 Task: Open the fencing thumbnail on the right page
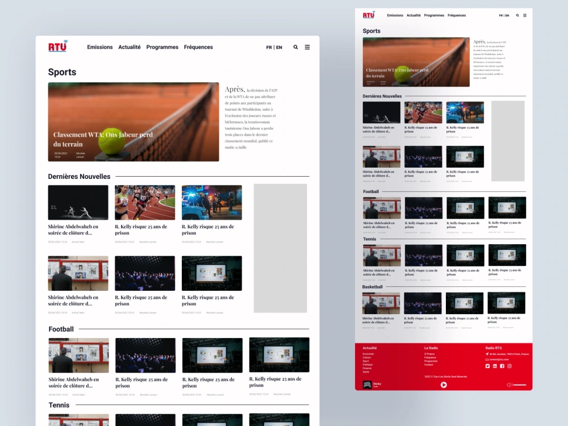[x=382, y=112]
